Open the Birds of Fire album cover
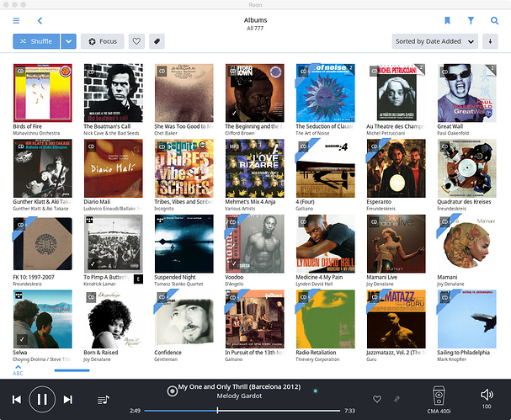Image resolution: width=511 pixels, height=420 pixels. tap(42, 93)
